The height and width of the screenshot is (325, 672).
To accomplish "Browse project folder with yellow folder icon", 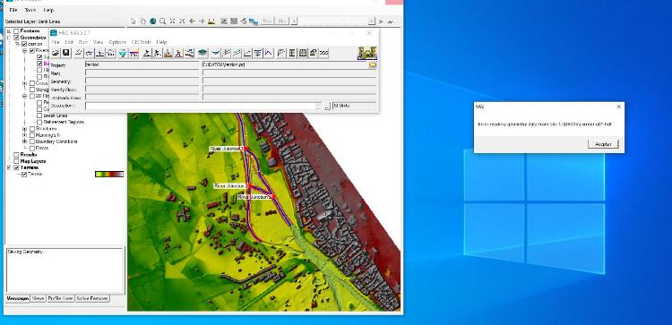I will point(373,64).
